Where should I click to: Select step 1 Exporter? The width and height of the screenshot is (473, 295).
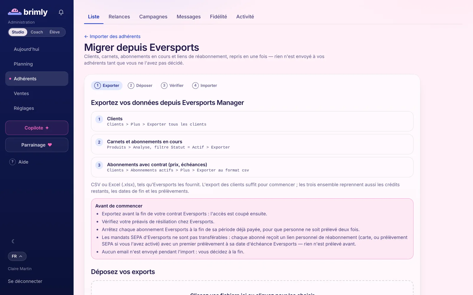107,86
